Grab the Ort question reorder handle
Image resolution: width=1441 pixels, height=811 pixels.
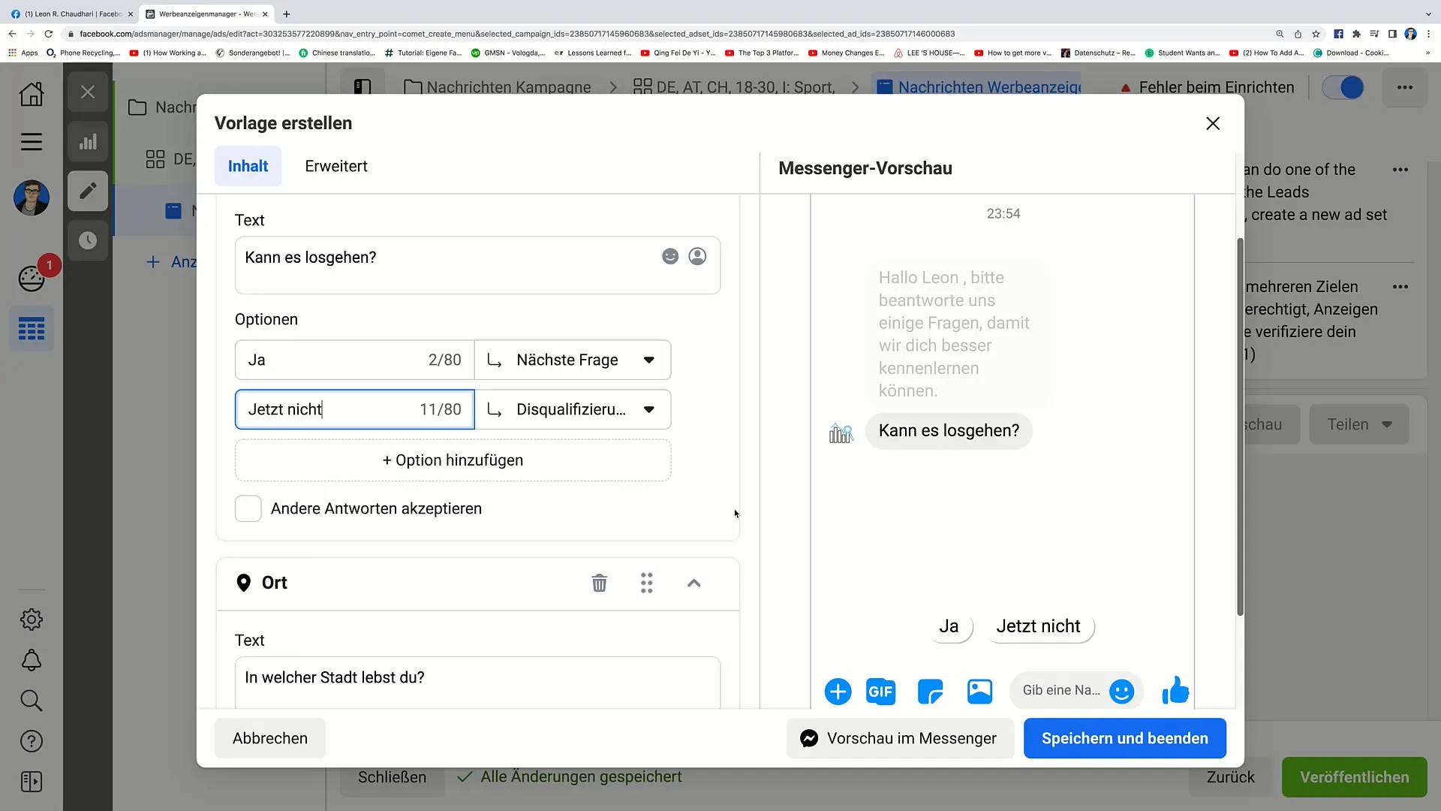coord(647,583)
